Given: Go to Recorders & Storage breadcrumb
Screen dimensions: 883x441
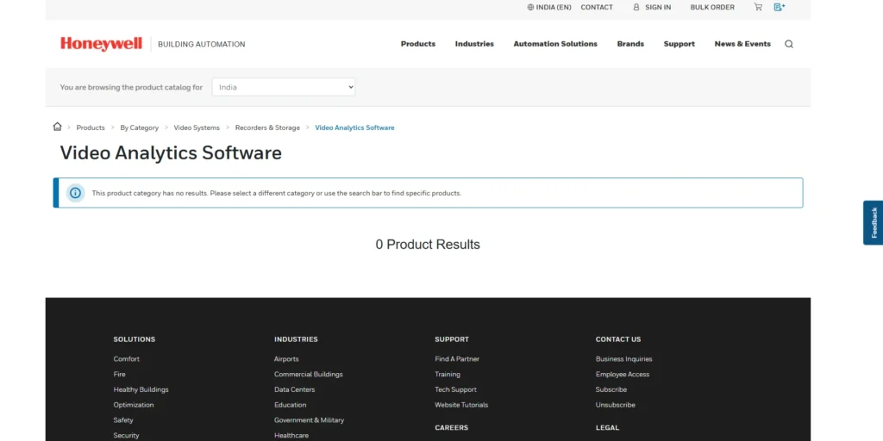Looking at the screenshot, I should pos(267,127).
